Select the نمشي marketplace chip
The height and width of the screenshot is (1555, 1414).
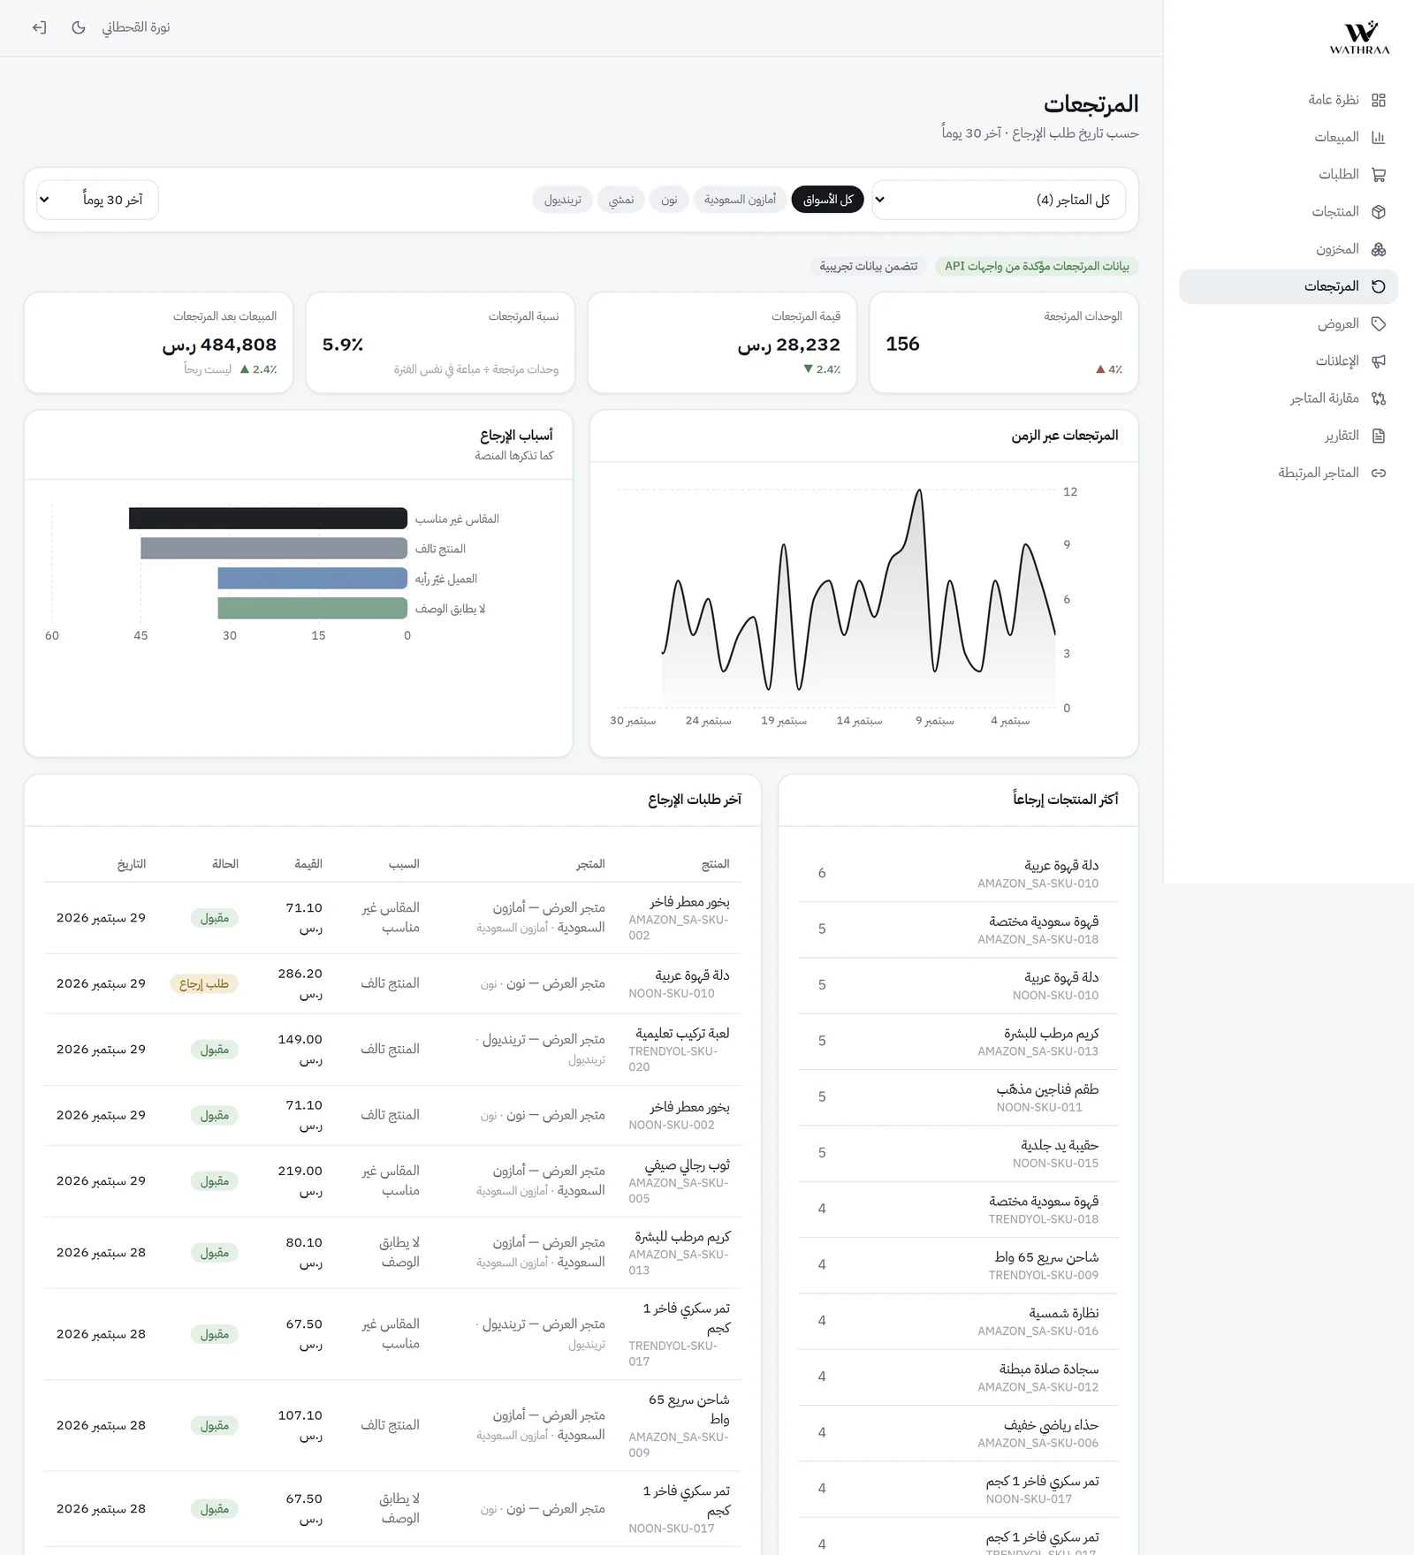pos(621,200)
